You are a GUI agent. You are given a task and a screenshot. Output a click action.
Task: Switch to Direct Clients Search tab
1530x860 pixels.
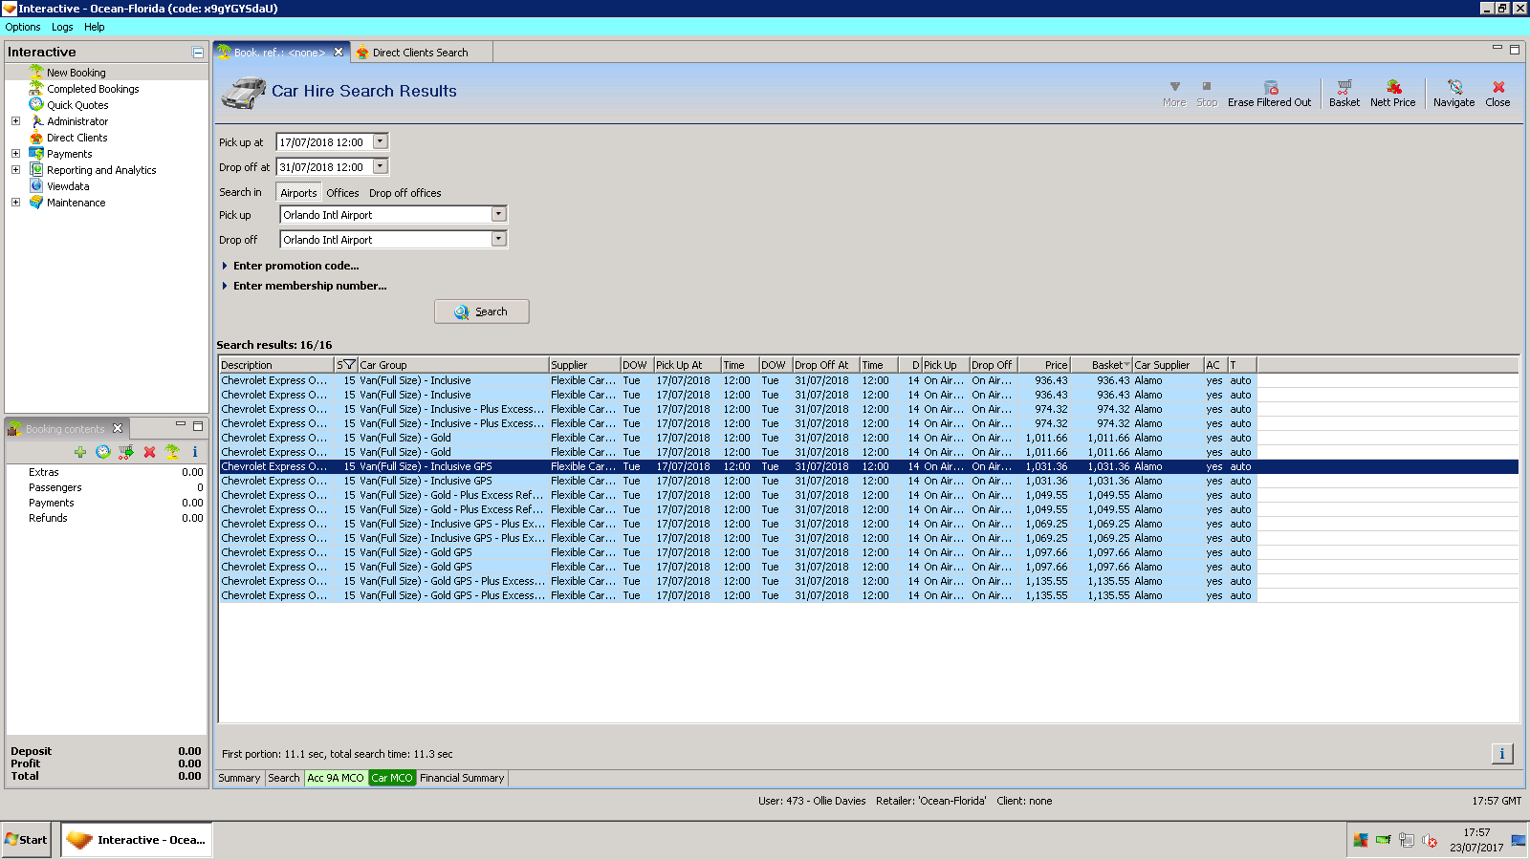pos(420,53)
